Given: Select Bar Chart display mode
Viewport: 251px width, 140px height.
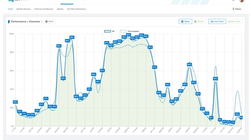Looking at the screenshot, I should click(234, 21).
